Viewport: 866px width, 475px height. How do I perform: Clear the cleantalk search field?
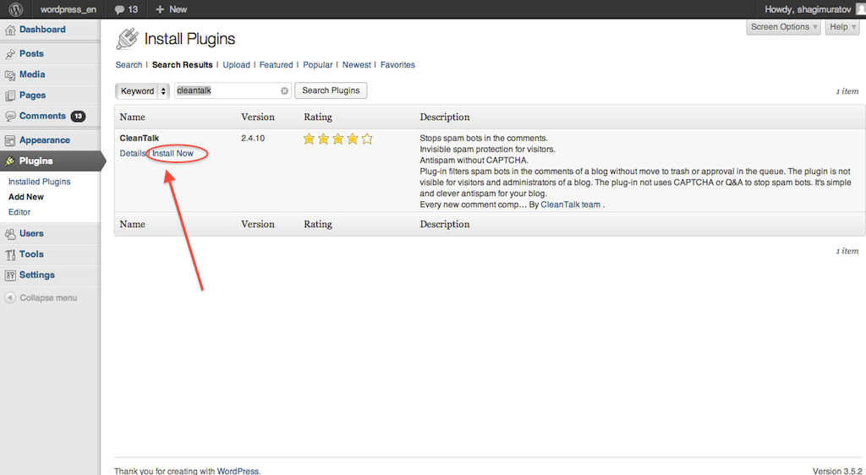coord(284,91)
